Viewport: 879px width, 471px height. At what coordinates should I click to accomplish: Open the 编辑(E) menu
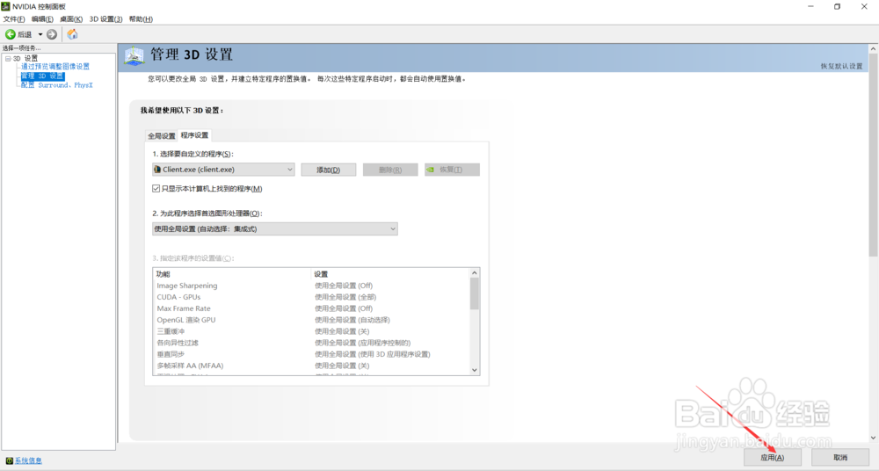[42, 19]
